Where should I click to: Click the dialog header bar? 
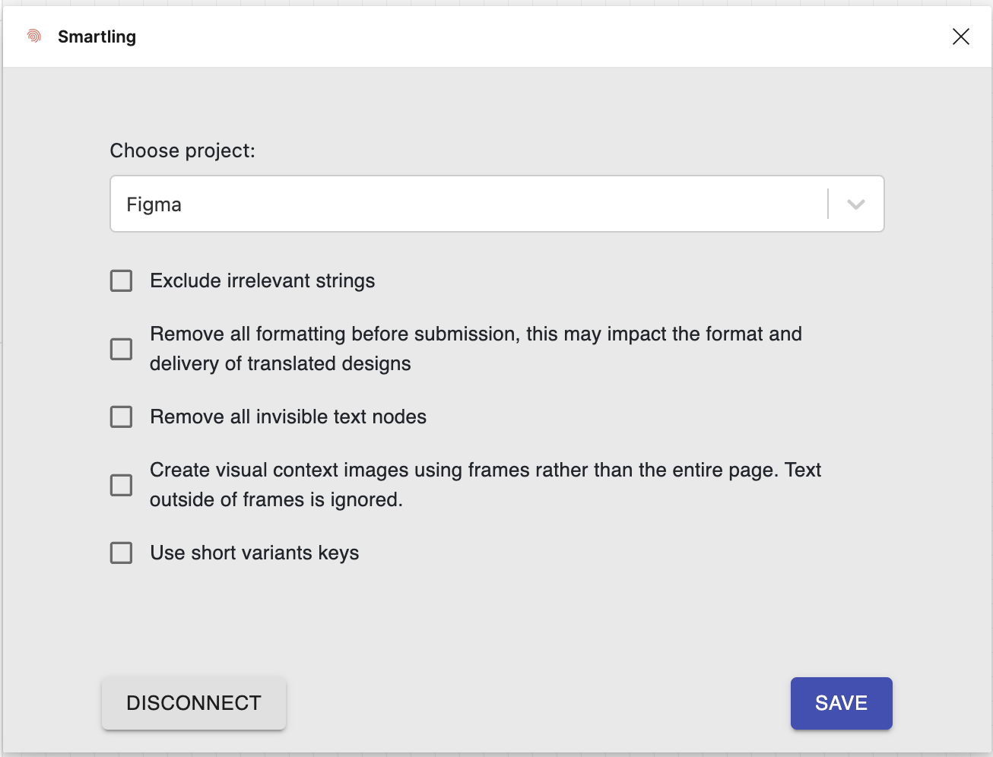[x=496, y=36]
